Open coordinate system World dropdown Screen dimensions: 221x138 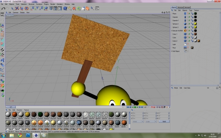click(138, 121)
